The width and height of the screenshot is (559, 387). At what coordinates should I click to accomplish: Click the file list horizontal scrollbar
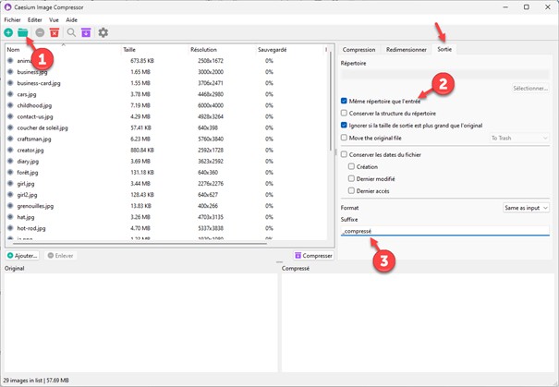[140, 244]
